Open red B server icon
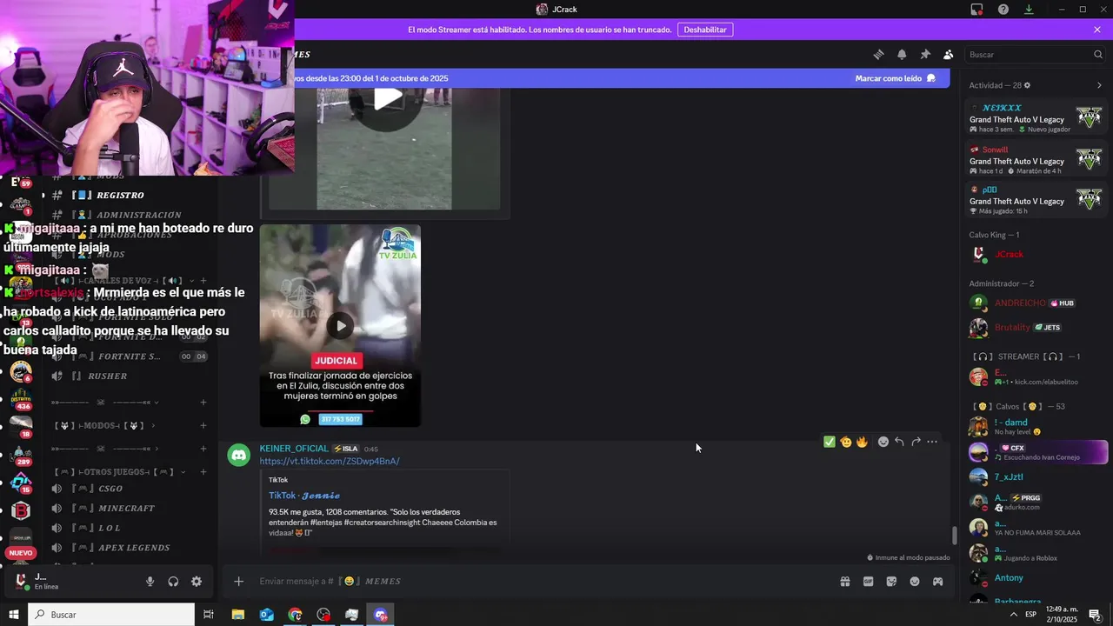The width and height of the screenshot is (1113, 626). pyautogui.click(x=21, y=510)
